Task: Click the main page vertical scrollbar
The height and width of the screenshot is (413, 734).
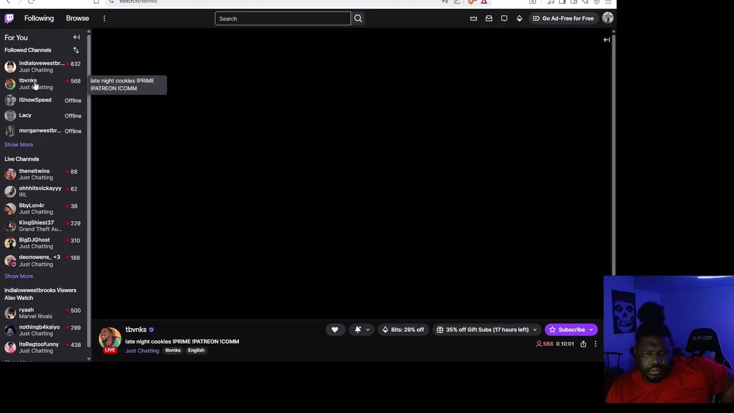Action: tap(614, 155)
